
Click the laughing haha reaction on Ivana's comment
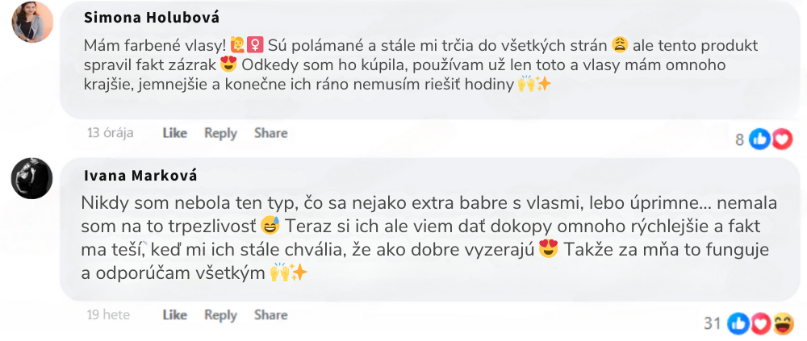(x=781, y=324)
